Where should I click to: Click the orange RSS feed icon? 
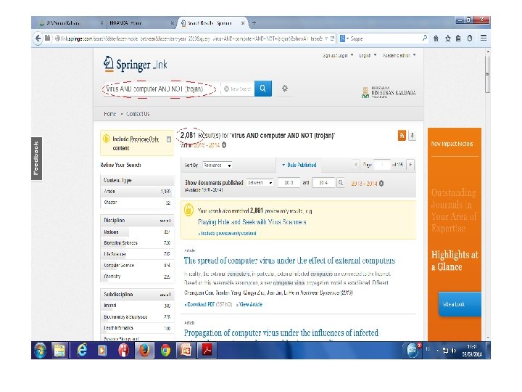click(x=402, y=135)
